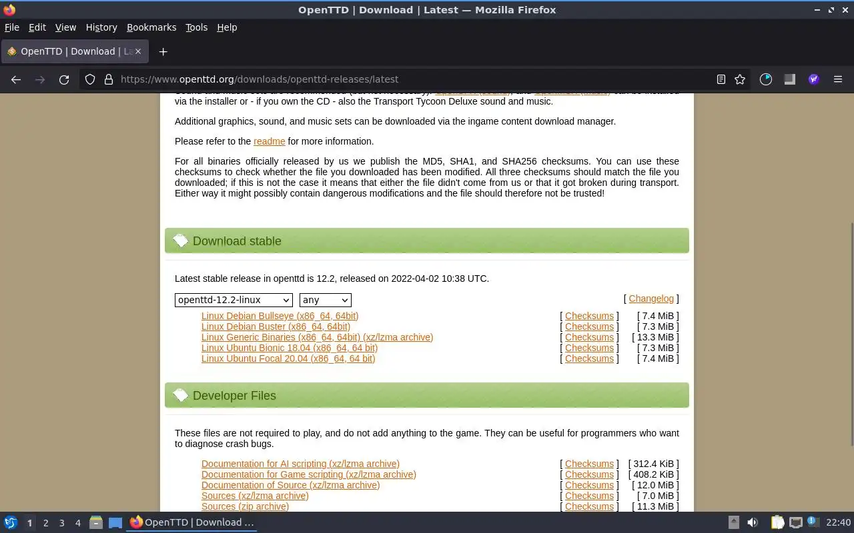Open the network monitor tray icon
Viewport: 854px width, 533px height.
795,522
